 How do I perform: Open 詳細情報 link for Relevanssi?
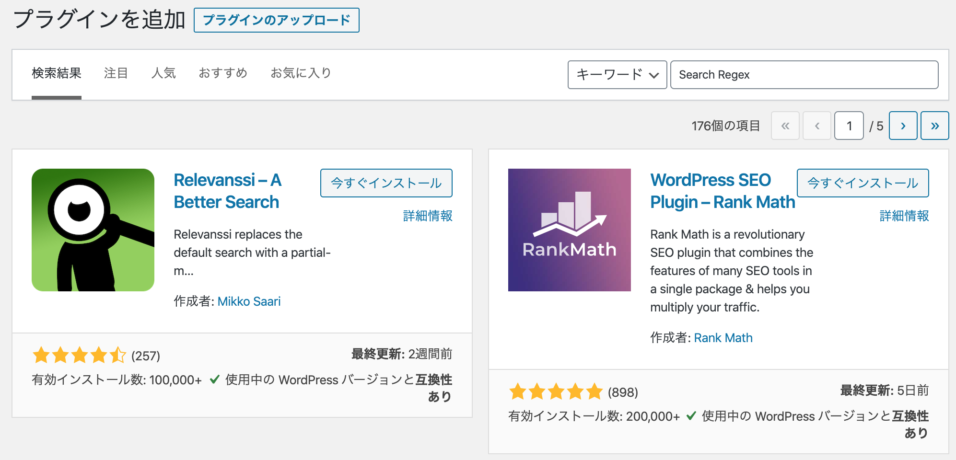point(428,216)
